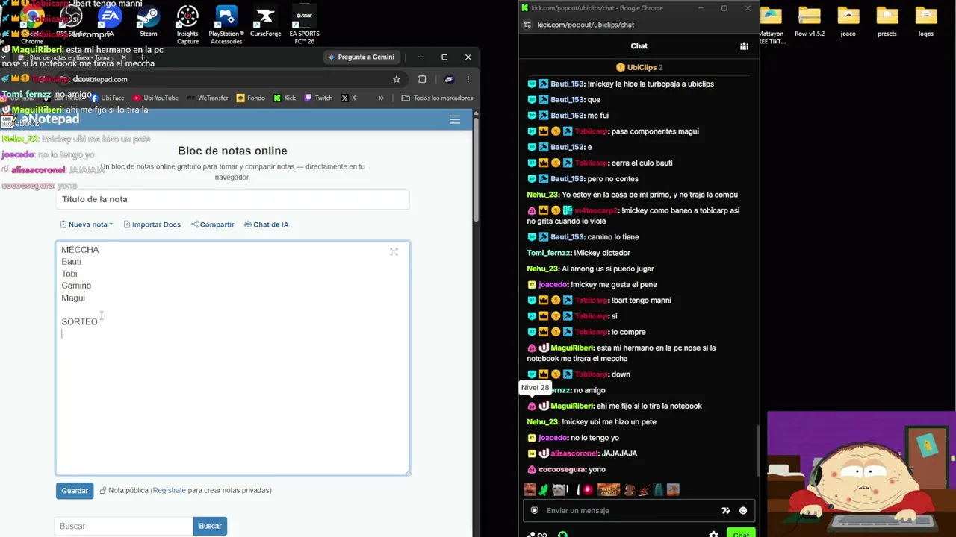Open the X bookmark
Image resolution: width=956 pixels, height=537 pixels.
(348, 98)
